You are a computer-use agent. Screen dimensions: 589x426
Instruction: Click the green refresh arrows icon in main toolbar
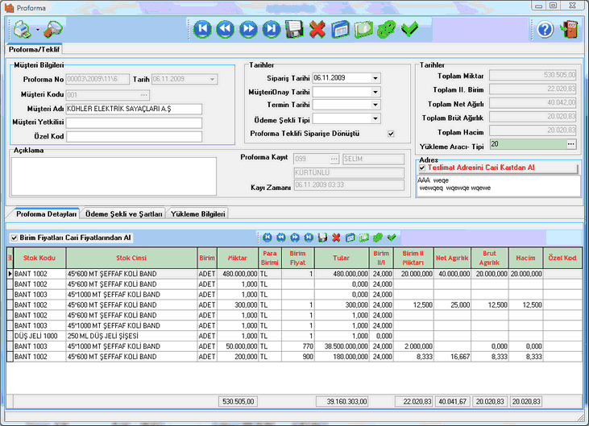(386, 29)
